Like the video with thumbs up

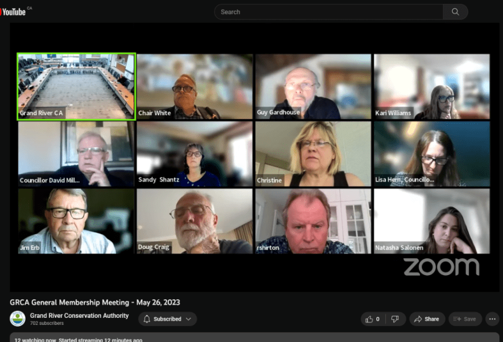371,319
